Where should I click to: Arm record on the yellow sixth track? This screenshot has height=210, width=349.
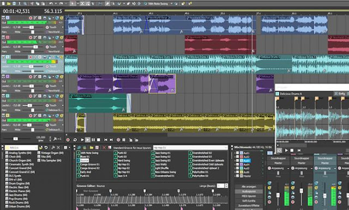click(x=31, y=116)
